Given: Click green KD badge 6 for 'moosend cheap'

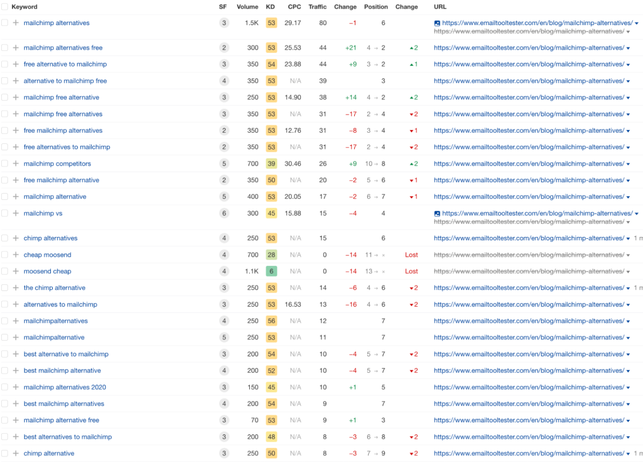Looking at the screenshot, I should [x=271, y=271].
